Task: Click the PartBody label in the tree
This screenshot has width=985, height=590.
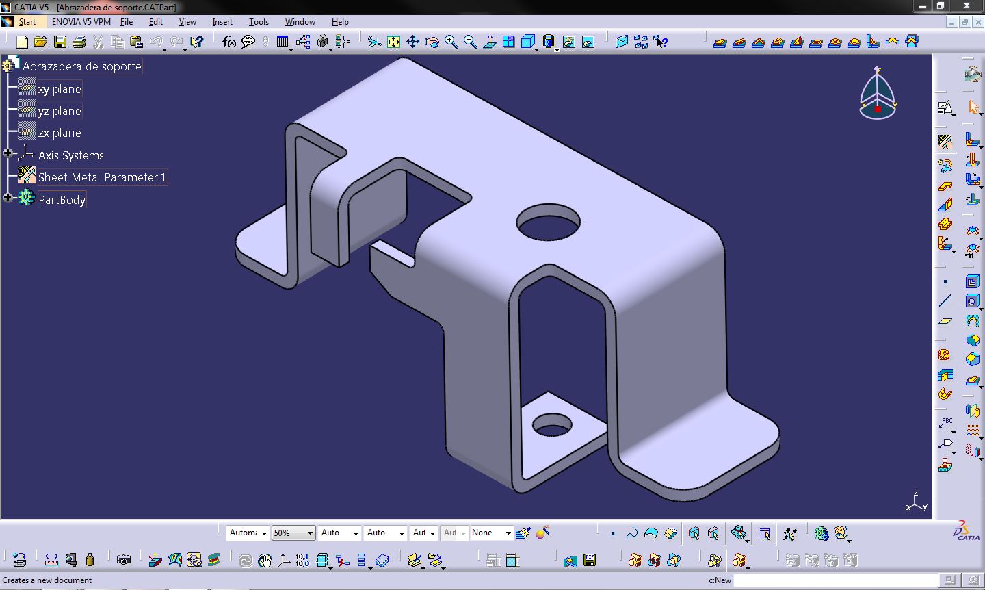Action: [x=62, y=200]
